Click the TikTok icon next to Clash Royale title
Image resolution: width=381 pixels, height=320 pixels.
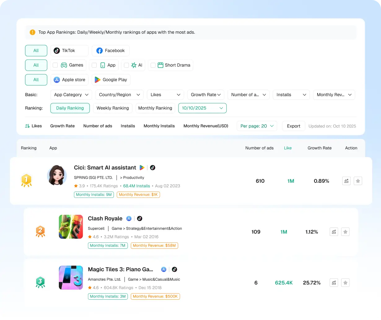coord(139,218)
